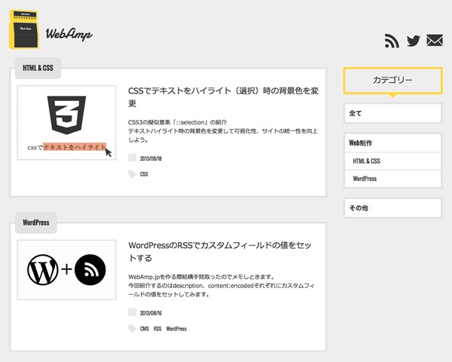Viewport: 452px width, 362px height.
Task: Click the カテゴリー sidebar header
Action: [392, 81]
